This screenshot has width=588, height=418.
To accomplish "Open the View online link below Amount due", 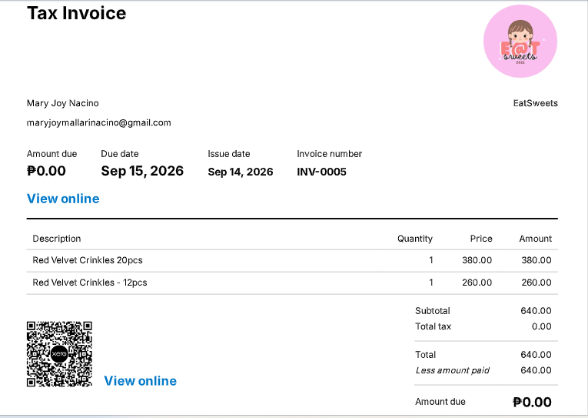I will tap(63, 199).
